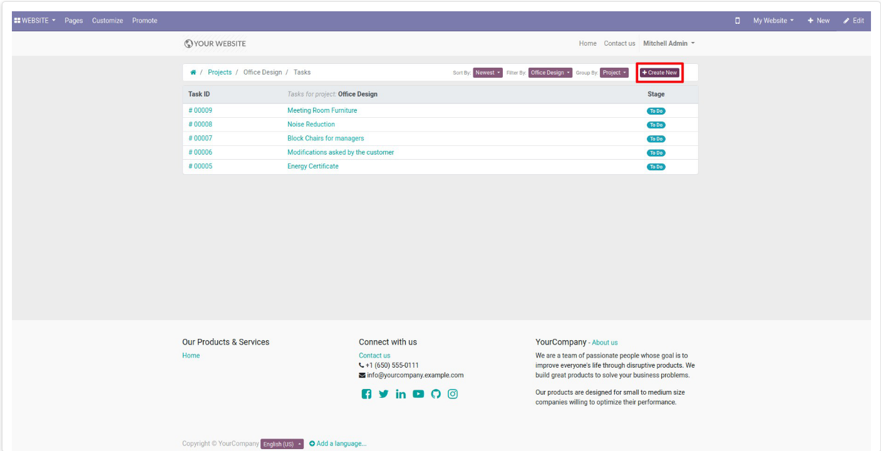This screenshot has width=881, height=451.
Task: Open the Pages menu
Action: coord(74,21)
